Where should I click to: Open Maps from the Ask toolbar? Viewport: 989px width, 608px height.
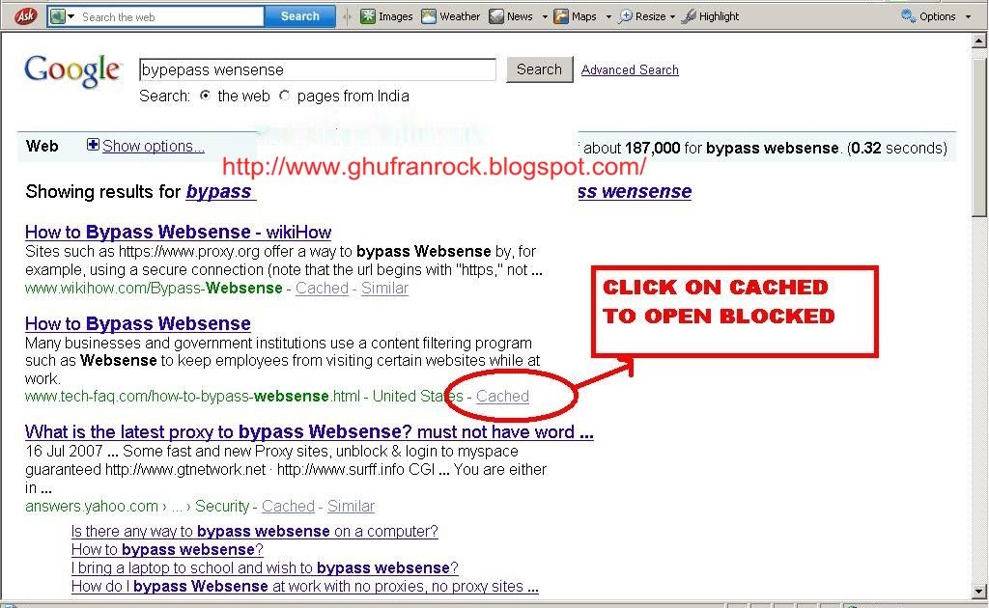click(x=576, y=16)
